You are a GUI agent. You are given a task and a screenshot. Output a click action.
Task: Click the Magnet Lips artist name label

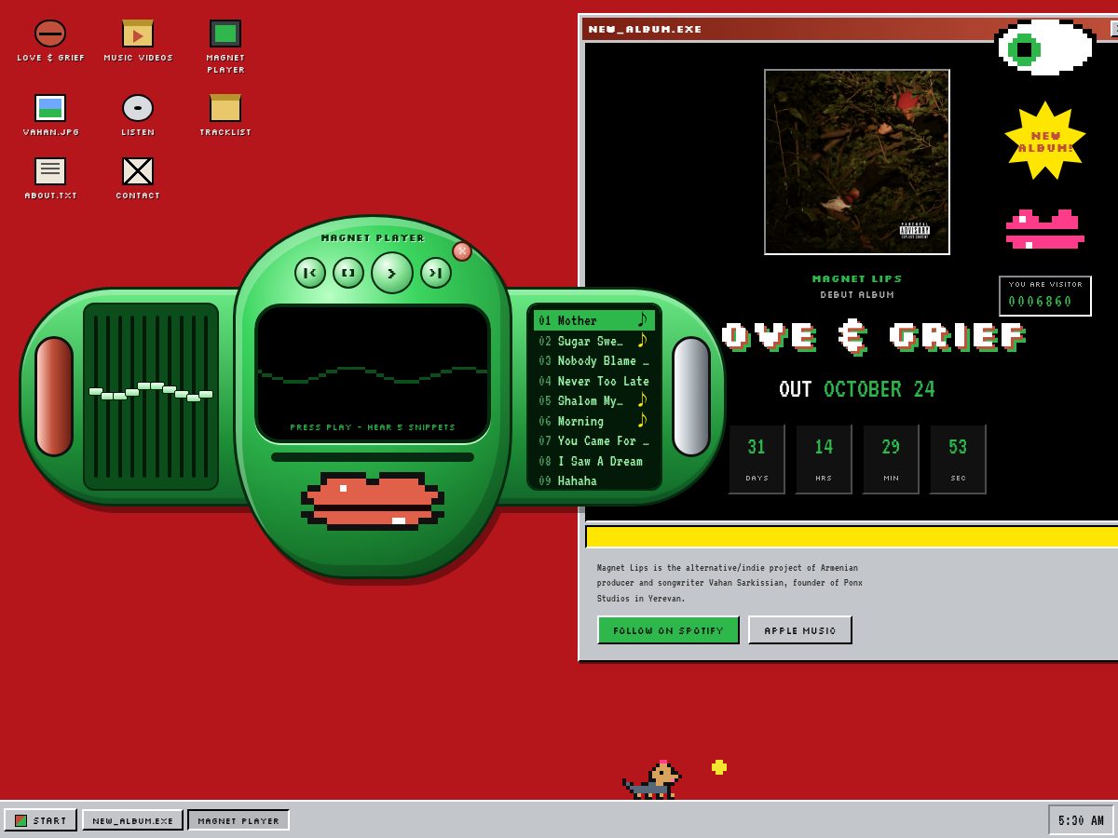[857, 279]
